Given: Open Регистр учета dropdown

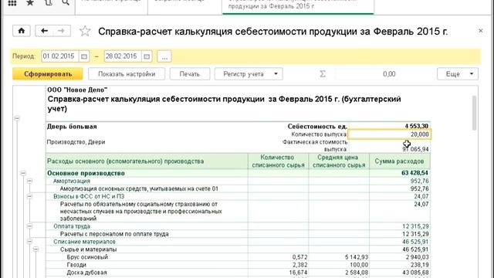Looking at the screenshot, I should click(249, 74).
